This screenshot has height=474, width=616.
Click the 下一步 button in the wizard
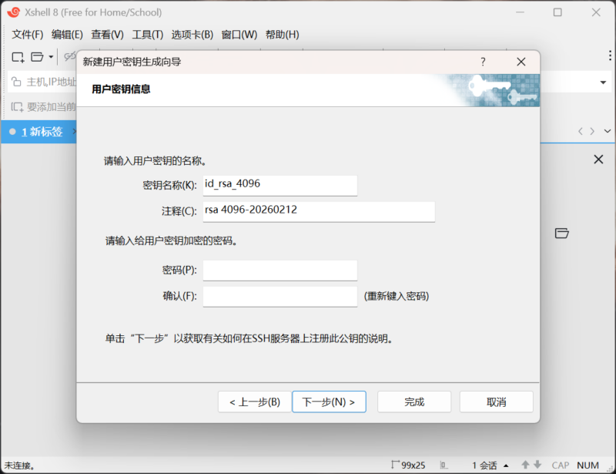point(329,402)
